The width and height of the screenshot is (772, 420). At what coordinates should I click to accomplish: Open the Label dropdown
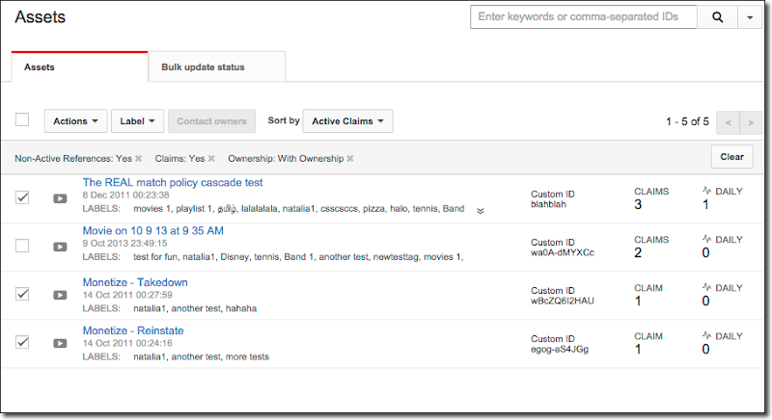(138, 121)
